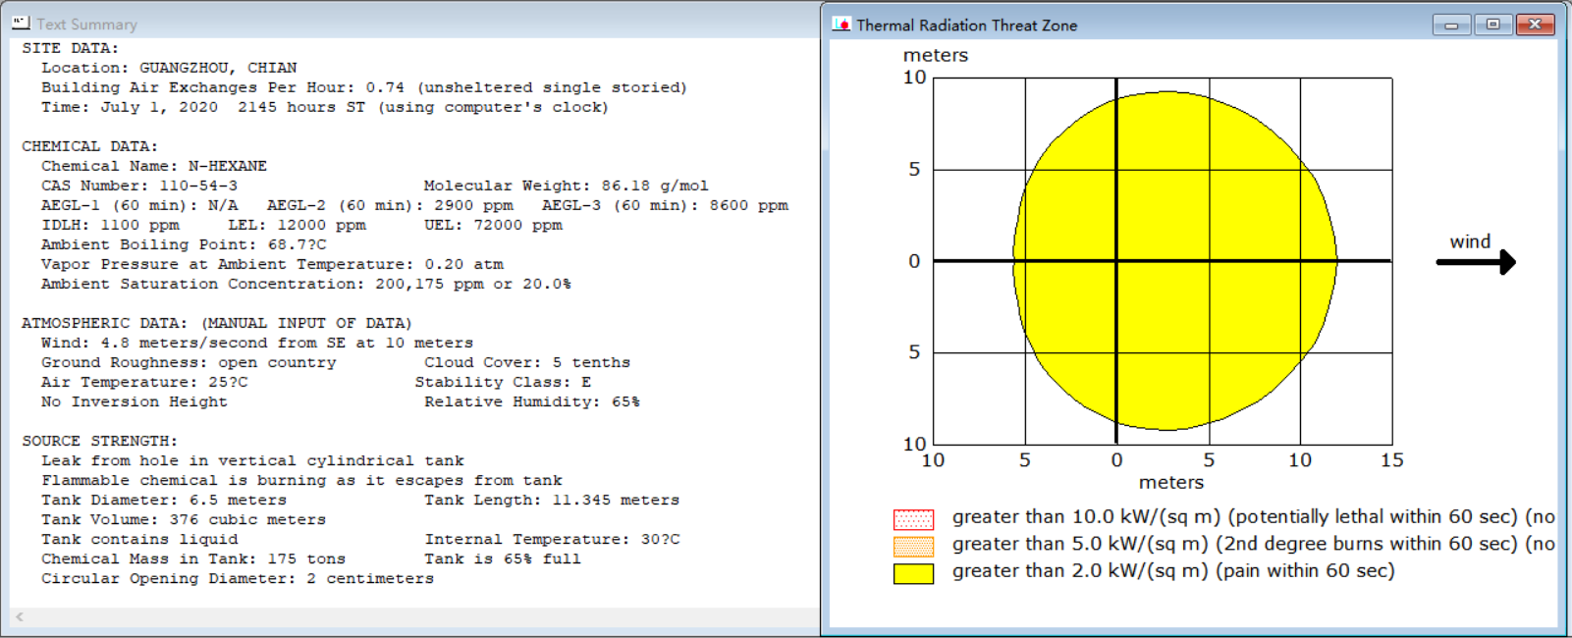Viewport: 1572px width, 638px height.
Task: Click 'Wind: 4.8 meters/second from SE' line
Action: tap(257, 343)
